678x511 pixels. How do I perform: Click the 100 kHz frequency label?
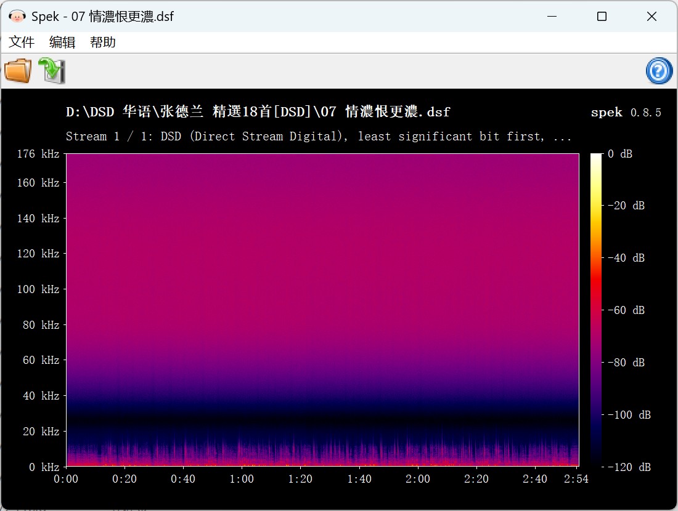point(38,289)
